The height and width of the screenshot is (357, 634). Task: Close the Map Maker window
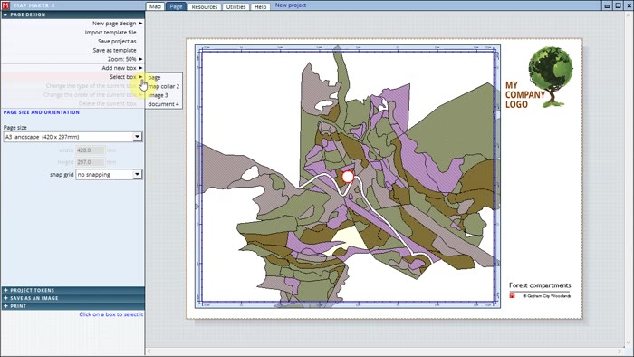point(628,5)
